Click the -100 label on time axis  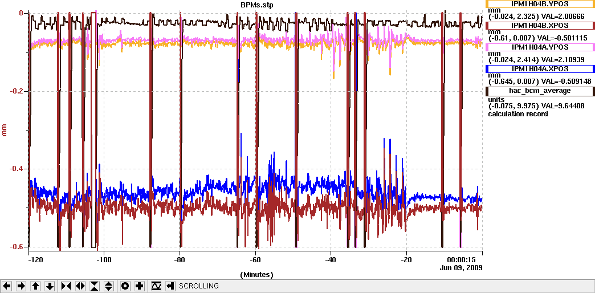104,260
